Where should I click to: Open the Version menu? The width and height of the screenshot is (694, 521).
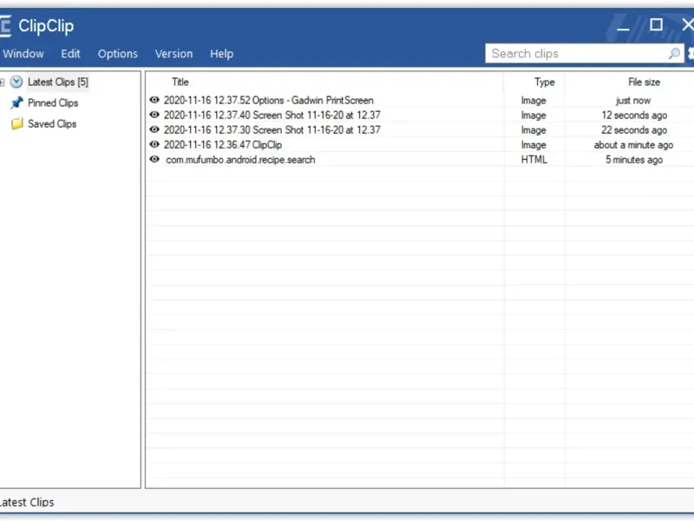point(173,54)
